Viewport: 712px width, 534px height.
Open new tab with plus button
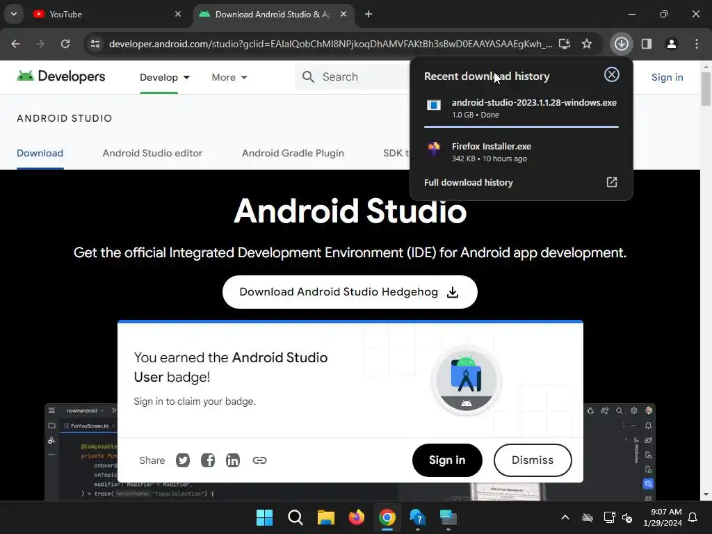tap(369, 14)
